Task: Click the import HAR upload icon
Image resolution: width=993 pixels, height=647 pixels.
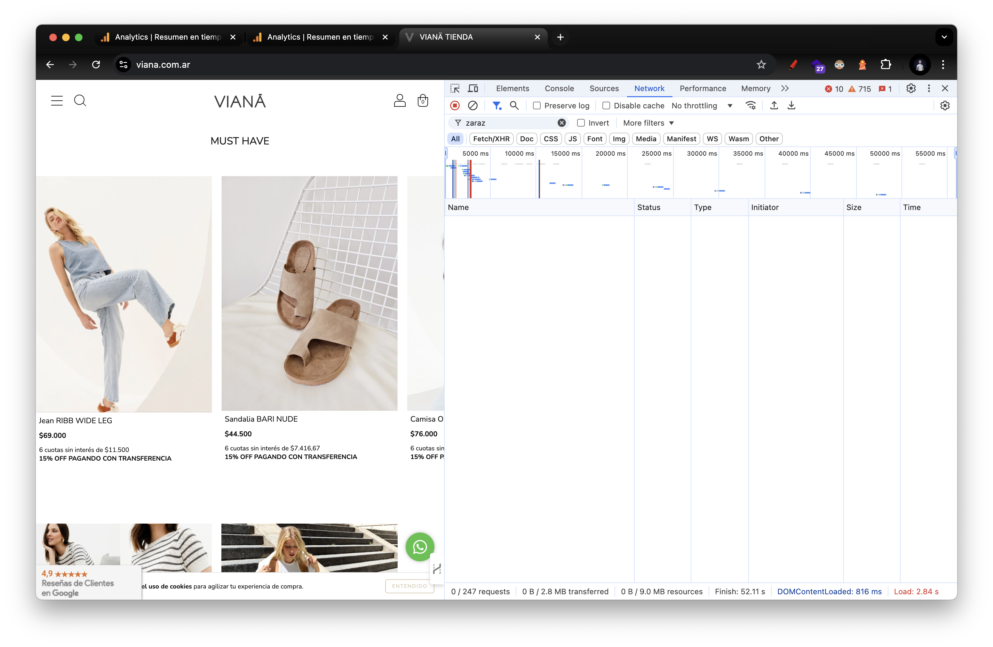Action: click(x=774, y=106)
